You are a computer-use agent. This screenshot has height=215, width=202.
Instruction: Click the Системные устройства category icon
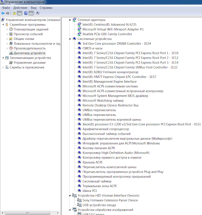pos(74,39)
